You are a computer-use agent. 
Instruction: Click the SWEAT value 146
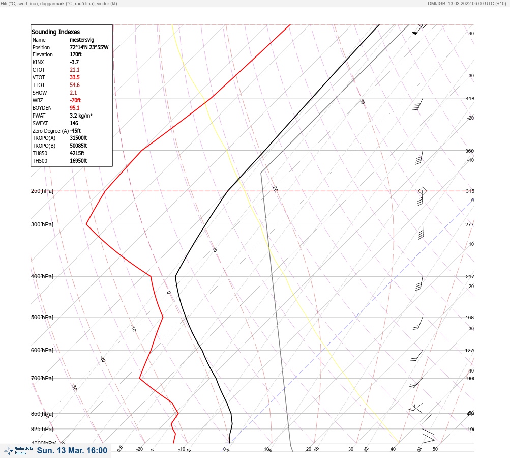click(74, 123)
